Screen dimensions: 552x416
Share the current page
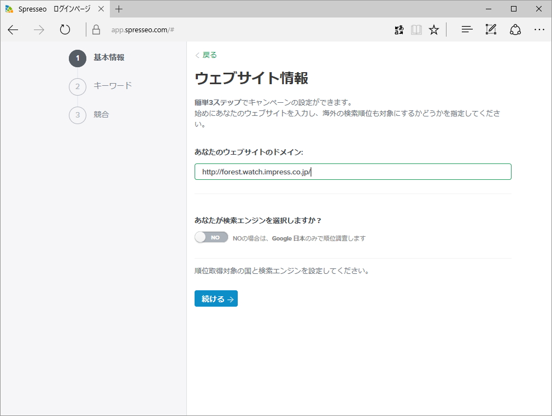tap(515, 30)
